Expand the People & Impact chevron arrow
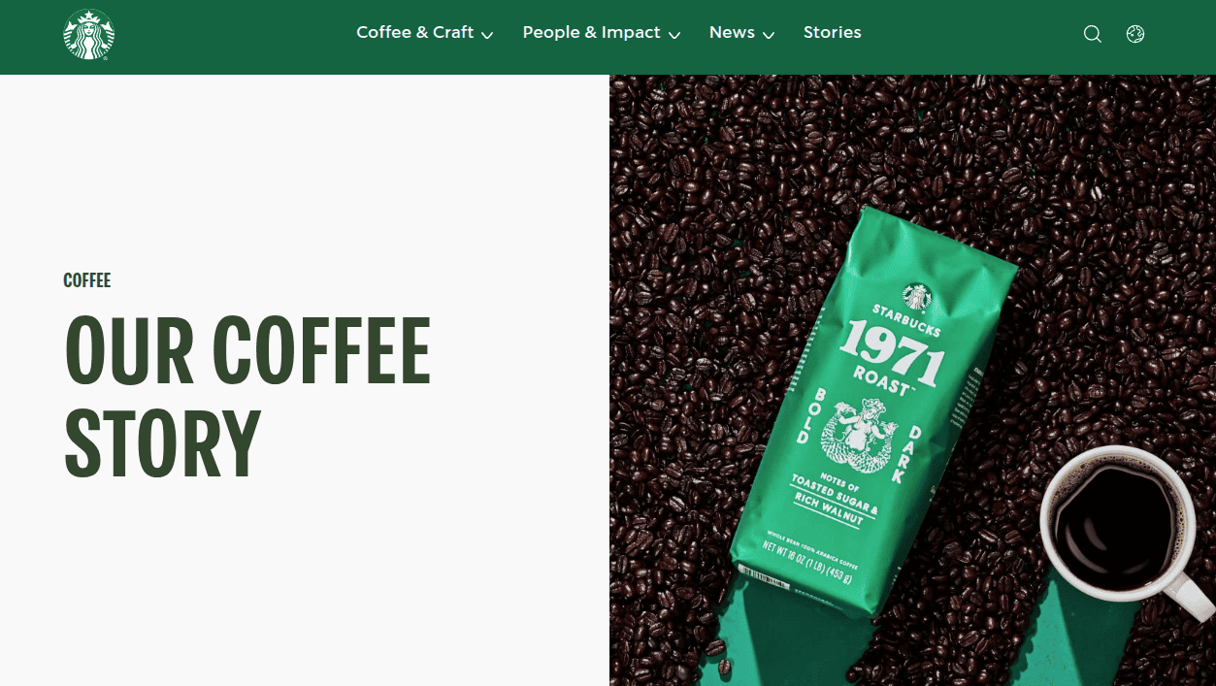 (x=674, y=35)
